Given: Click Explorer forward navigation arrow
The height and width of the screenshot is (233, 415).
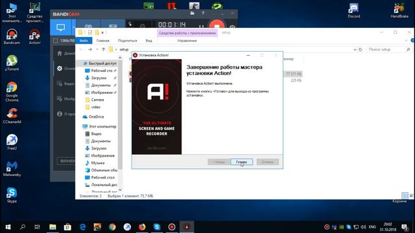Looking at the screenshot, I should click(90, 49).
